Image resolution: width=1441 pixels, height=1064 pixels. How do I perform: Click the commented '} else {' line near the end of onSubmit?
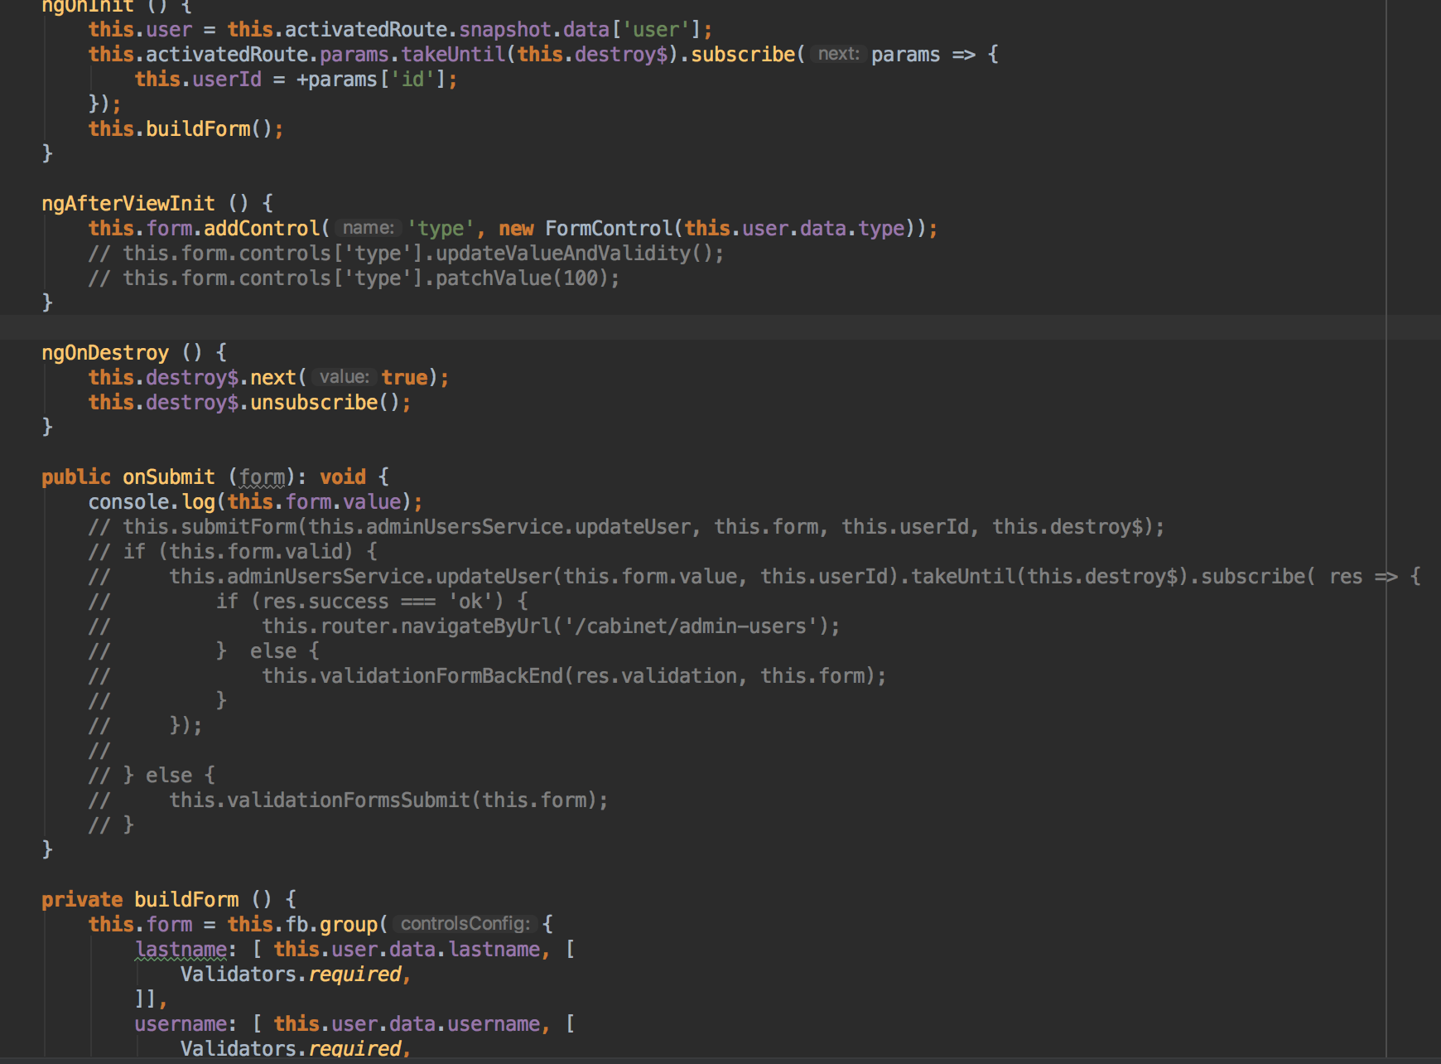click(x=152, y=776)
